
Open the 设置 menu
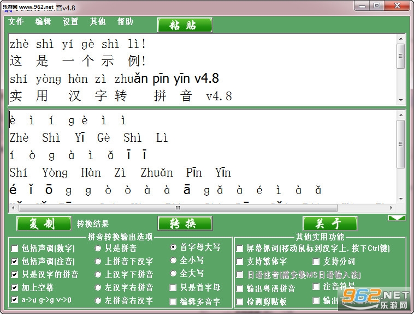coord(70,22)
